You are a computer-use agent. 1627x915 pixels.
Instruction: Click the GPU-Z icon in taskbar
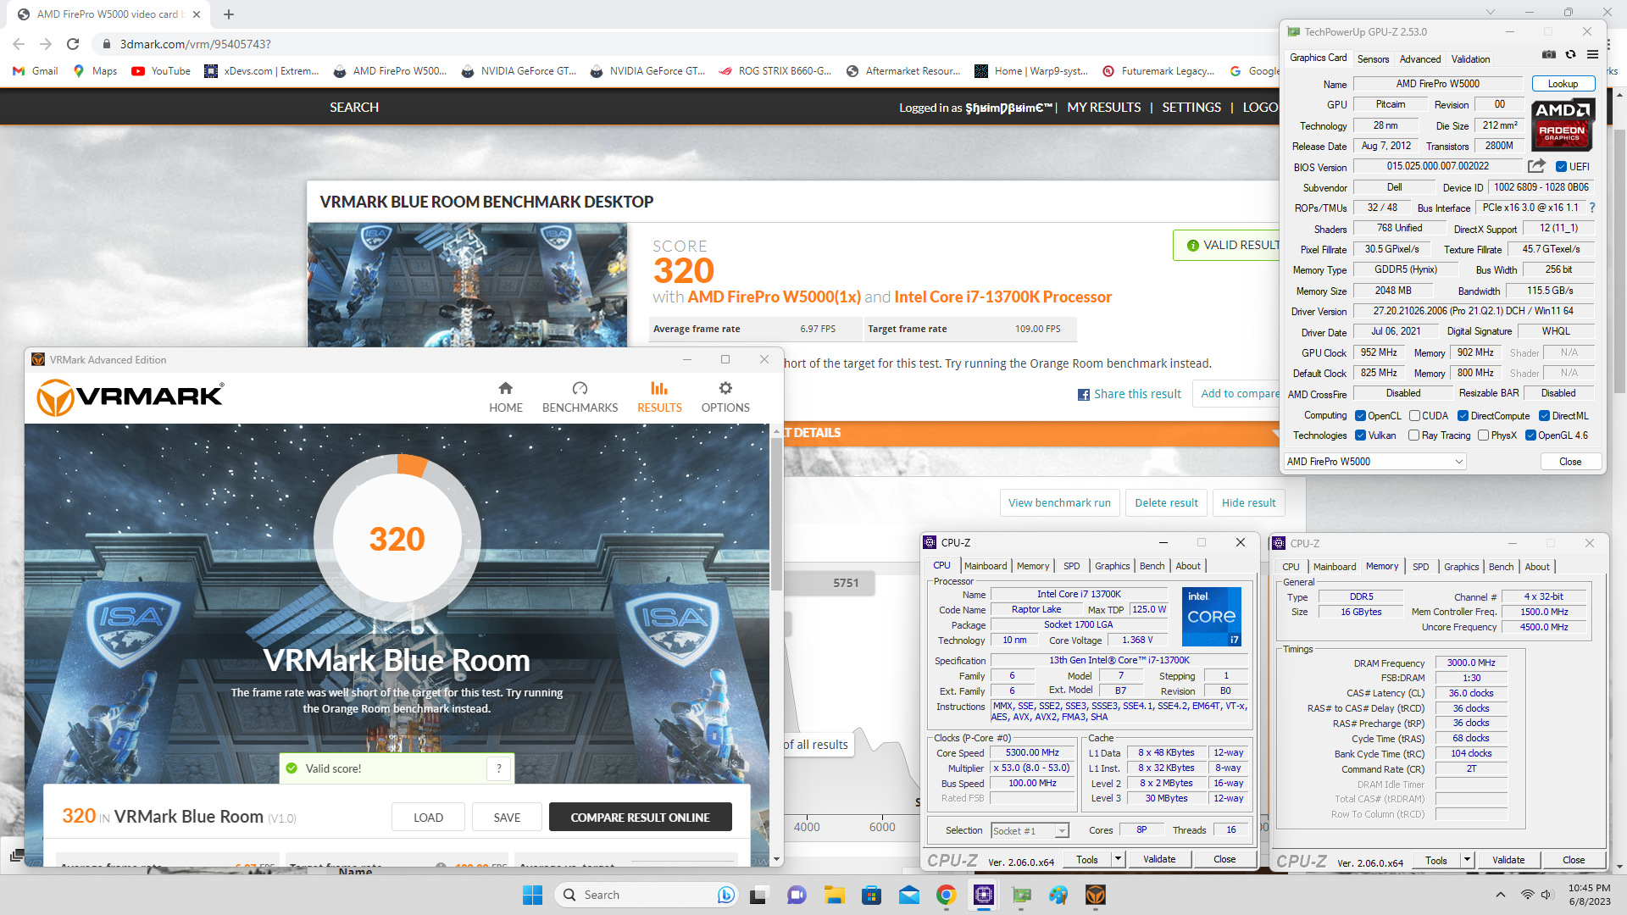[1020, 895]
